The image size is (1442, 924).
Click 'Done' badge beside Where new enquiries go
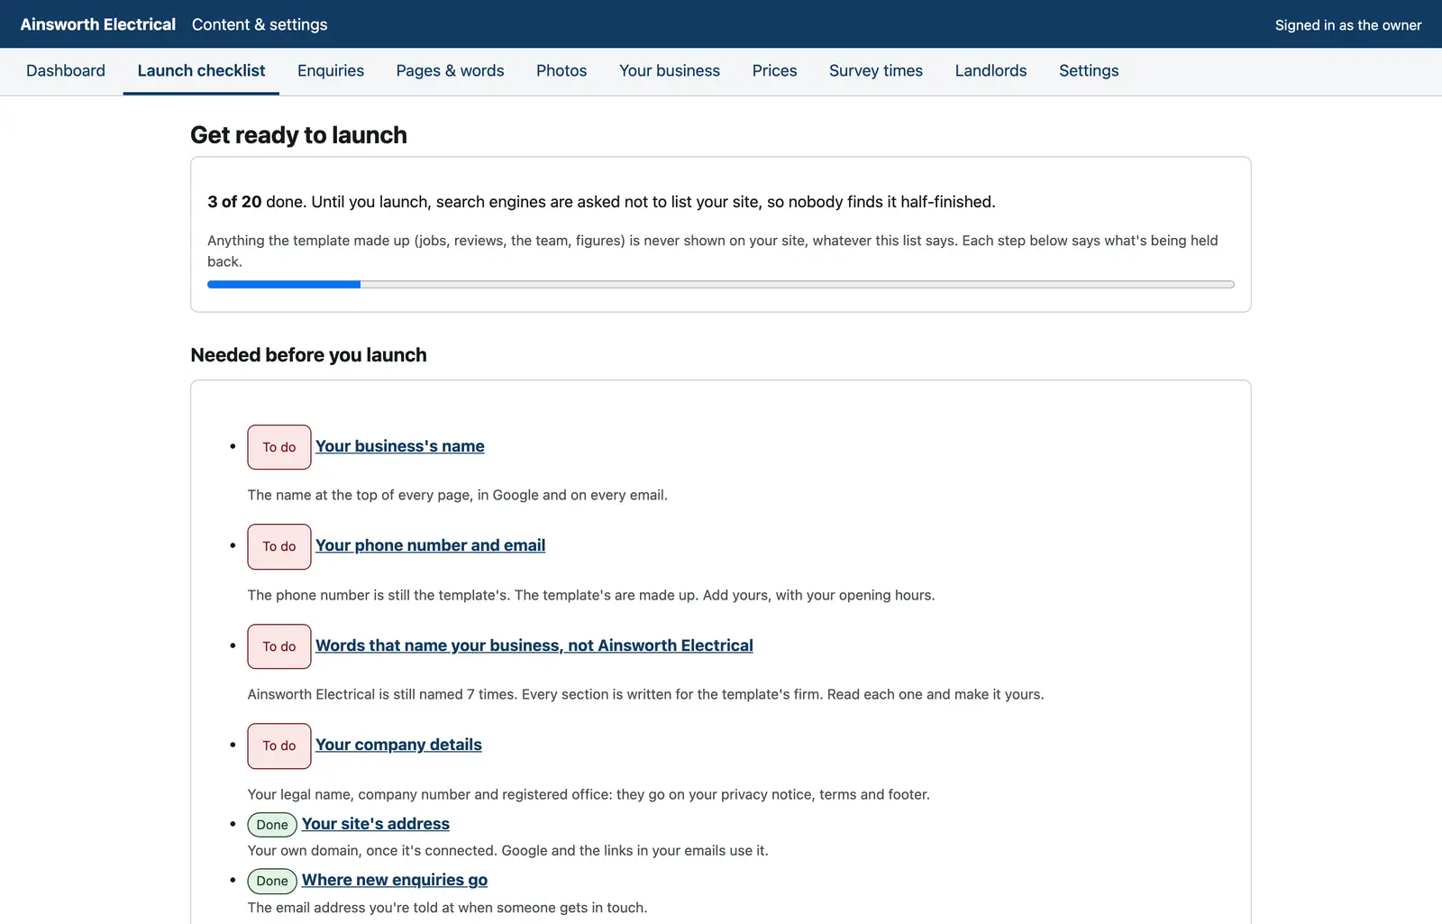pyautogui.click(x=272, y=881)
